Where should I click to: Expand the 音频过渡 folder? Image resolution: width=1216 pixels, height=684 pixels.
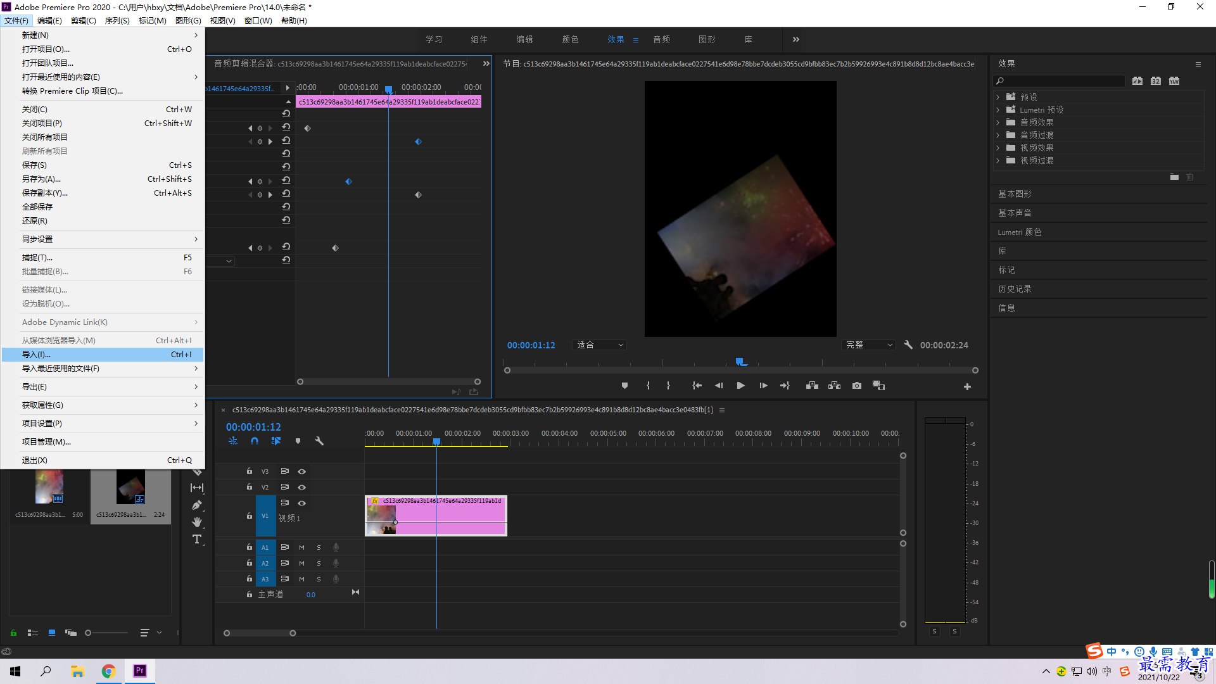tap(998, 135)
